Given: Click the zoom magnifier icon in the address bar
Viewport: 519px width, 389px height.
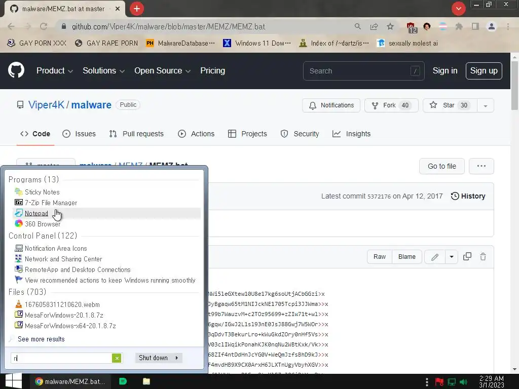Looking at the screenshot, I should click(357, 26).
